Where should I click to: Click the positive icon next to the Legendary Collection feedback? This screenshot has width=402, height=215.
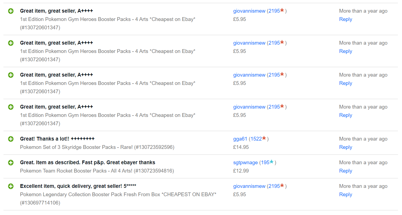11,186
